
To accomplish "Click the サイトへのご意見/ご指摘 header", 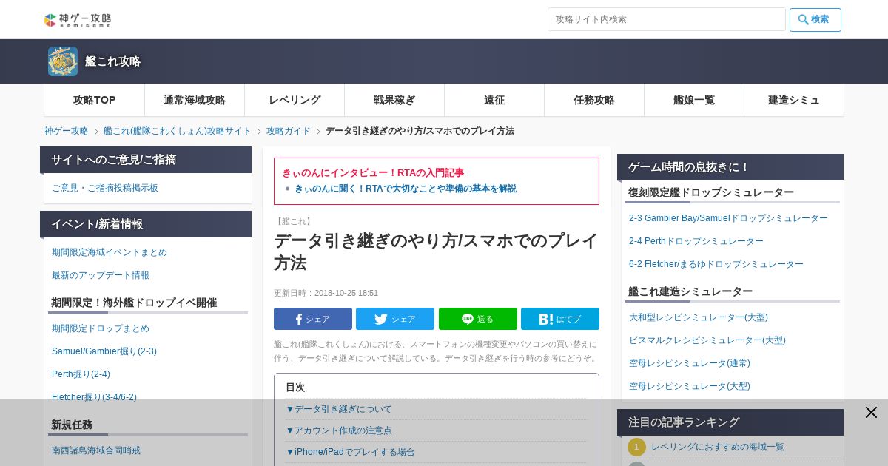I will [x=146, y=160].
